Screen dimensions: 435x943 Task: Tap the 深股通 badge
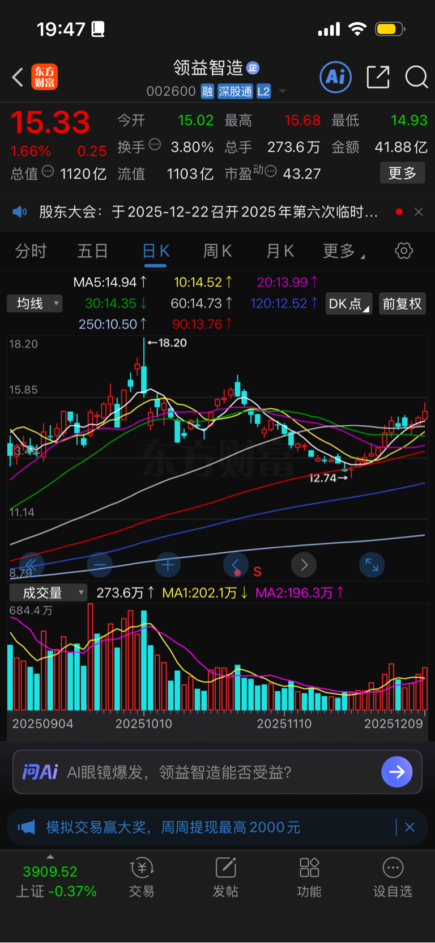pyautogui.click(x=235, y=91)
